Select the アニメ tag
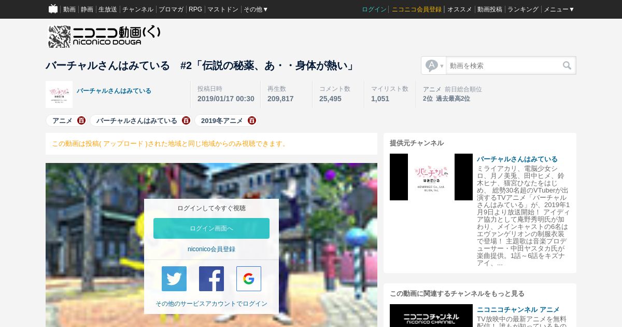Screen dimensions: 622x327 (x=62, y=120)
